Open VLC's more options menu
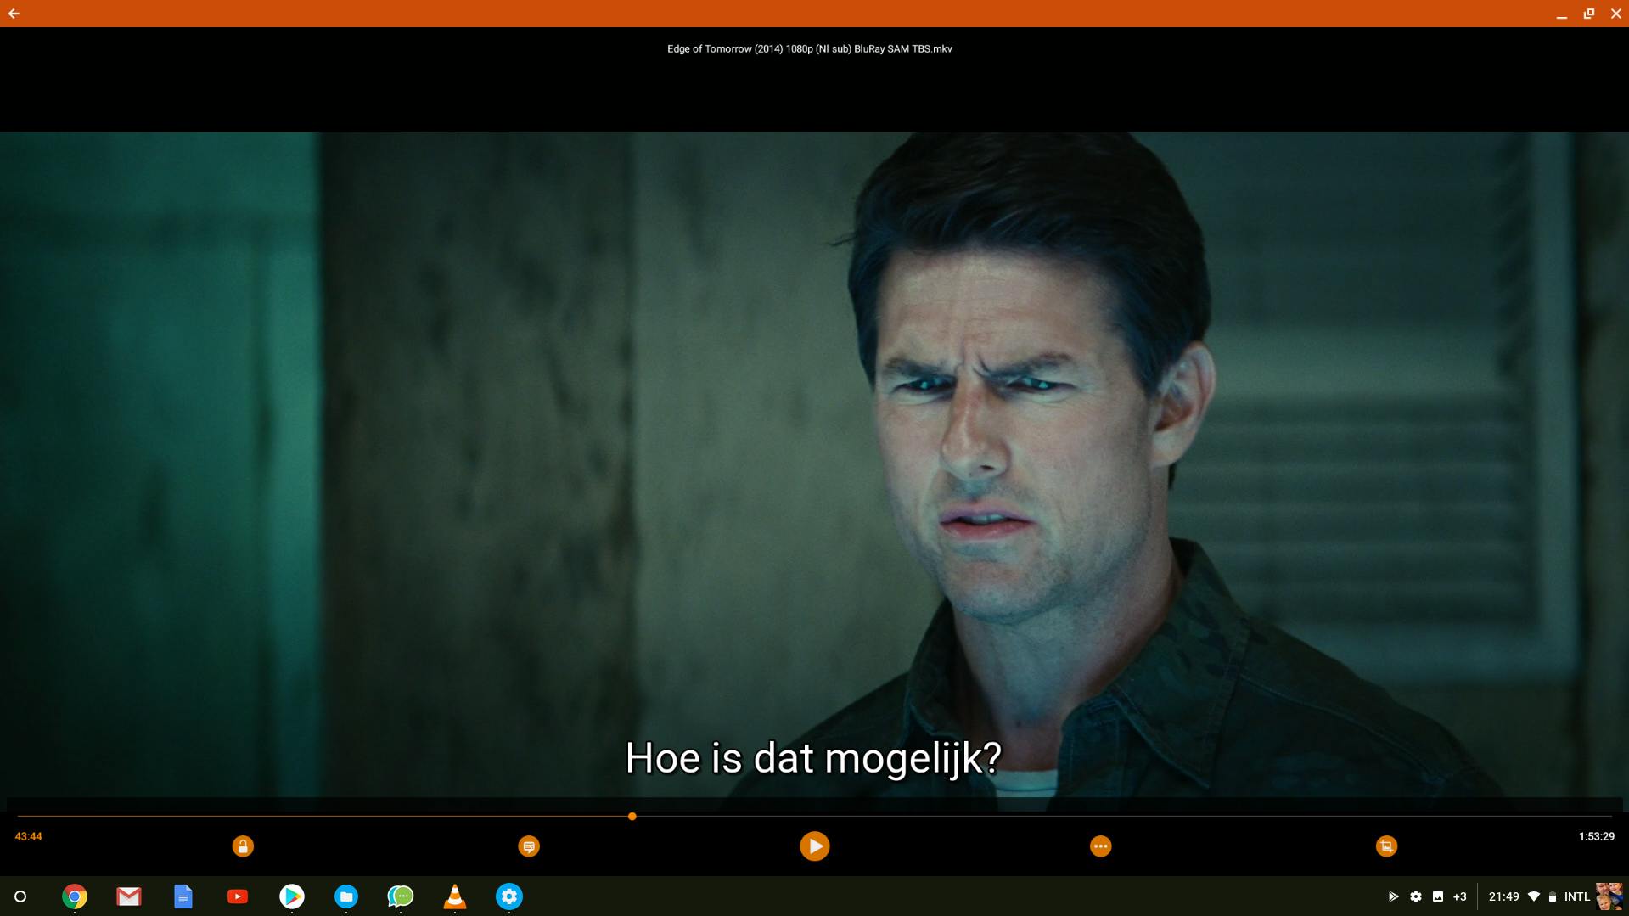The height and width of the screenshot is (916, 1629). tap(1099, 846)
